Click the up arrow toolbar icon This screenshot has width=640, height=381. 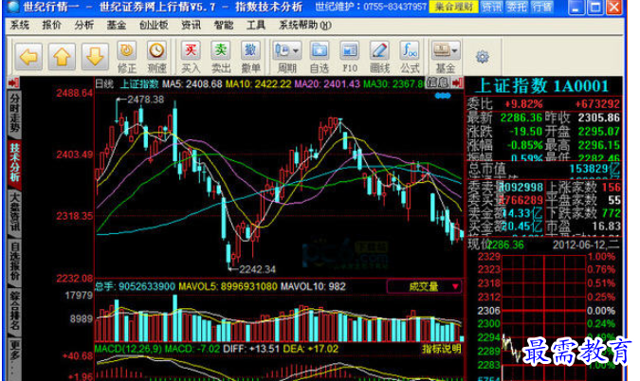(x=62, y=57)
